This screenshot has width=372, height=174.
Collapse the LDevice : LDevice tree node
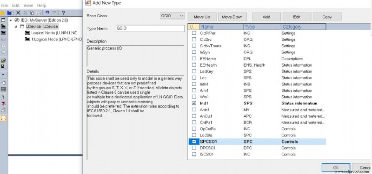coord(16,26)
